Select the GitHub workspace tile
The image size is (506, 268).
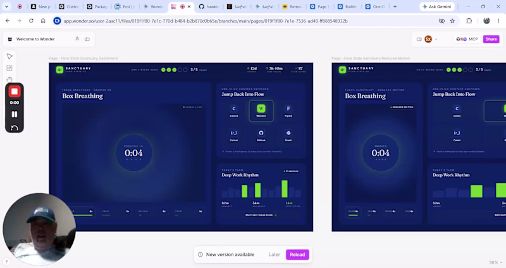point(261,136)
